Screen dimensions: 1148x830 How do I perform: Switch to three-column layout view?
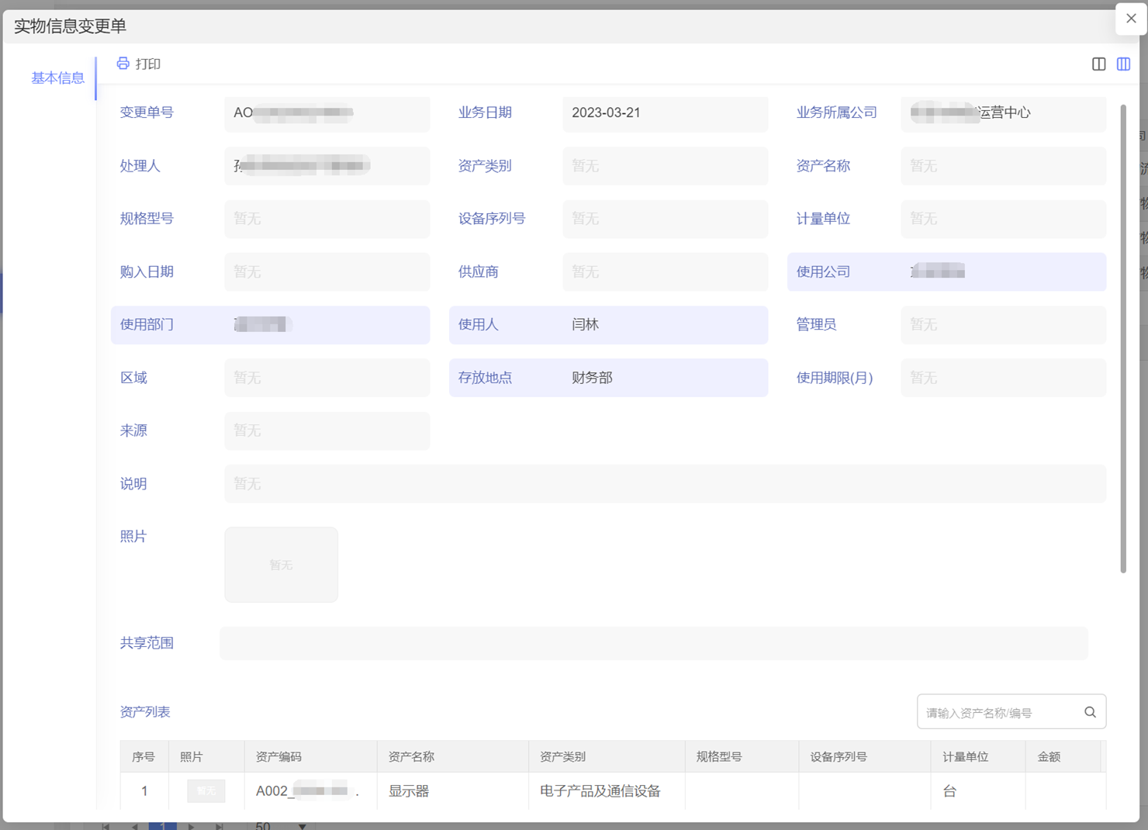pyautogui.click(x=1123, y=64)
